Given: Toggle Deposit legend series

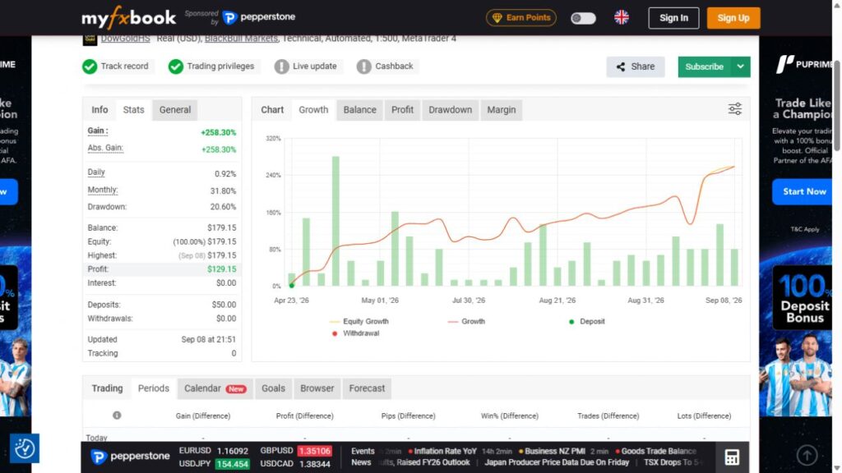Looking at the screenshot, I should (x=586, y=321).
